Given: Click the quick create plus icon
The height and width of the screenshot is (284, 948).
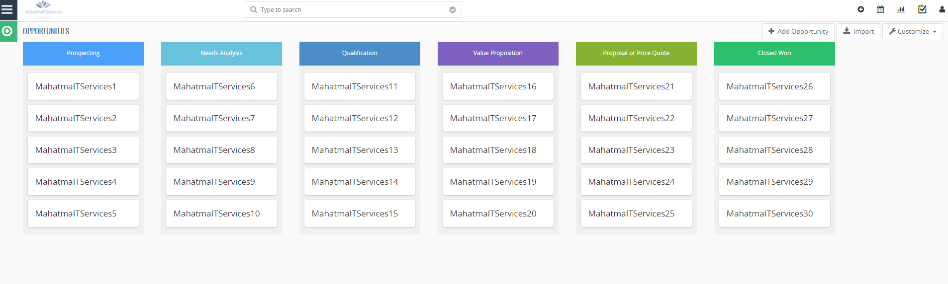Looking at the screenshot, I should pyautogui.click(x=860, y=9).
